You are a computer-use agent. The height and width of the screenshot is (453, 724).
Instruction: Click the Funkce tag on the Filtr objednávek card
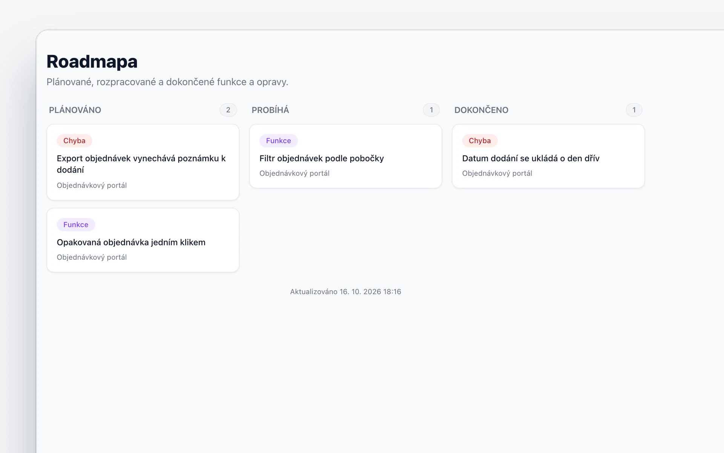[x=278, y=141]
